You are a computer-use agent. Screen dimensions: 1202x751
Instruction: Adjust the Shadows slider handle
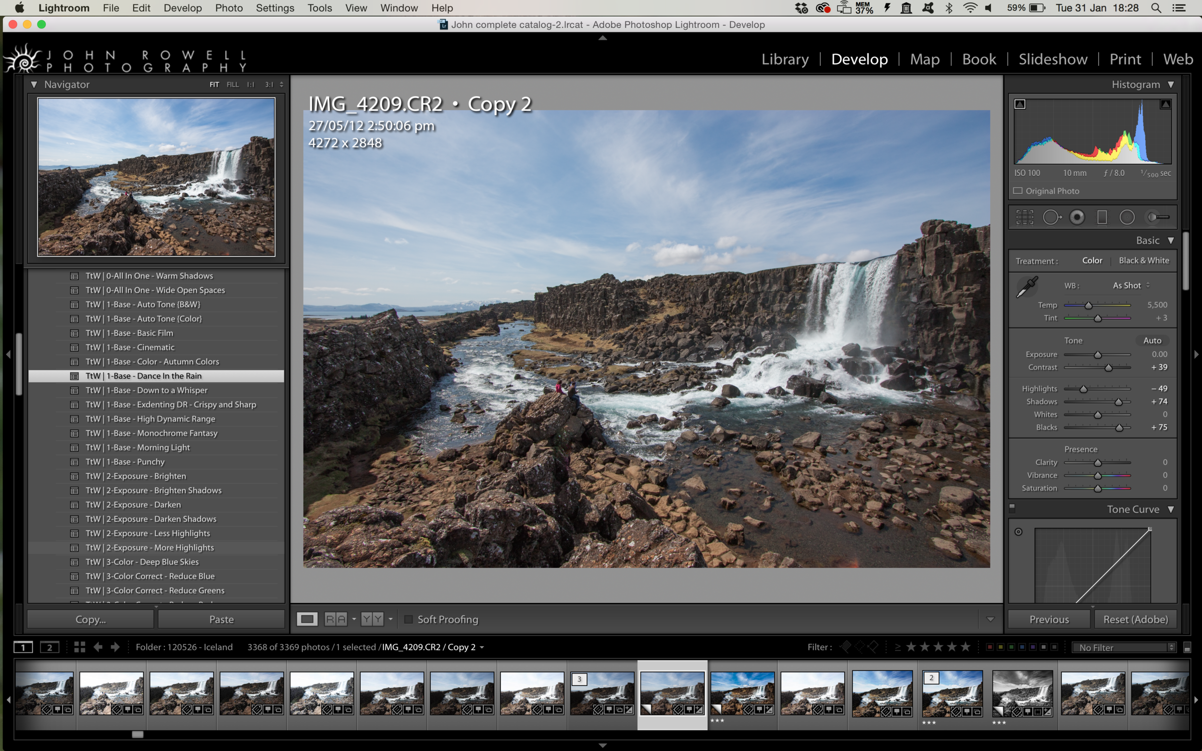click(1118, 402)
